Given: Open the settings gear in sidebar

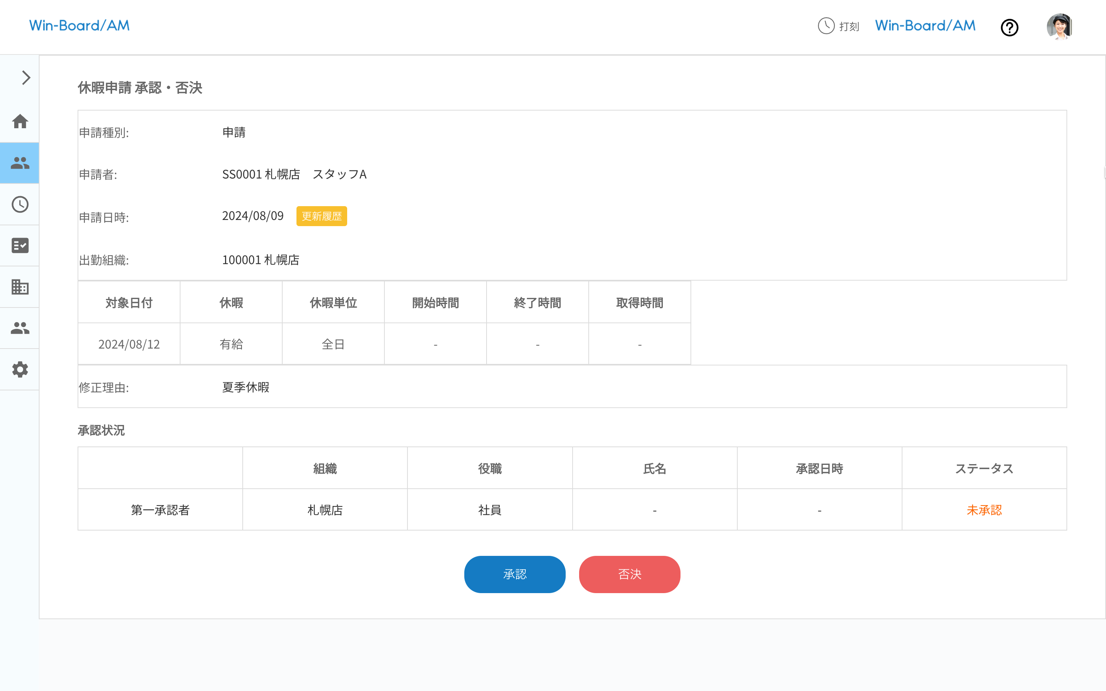Looking at the screenshot, I should click(x=20, y=370).
